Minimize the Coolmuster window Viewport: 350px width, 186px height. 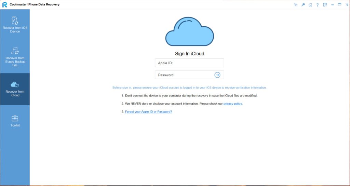pyautogui.click(x=332, y=5)
